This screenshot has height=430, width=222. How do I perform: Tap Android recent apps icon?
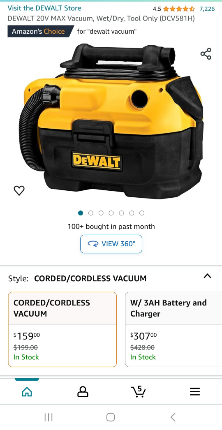click(49, 417)
